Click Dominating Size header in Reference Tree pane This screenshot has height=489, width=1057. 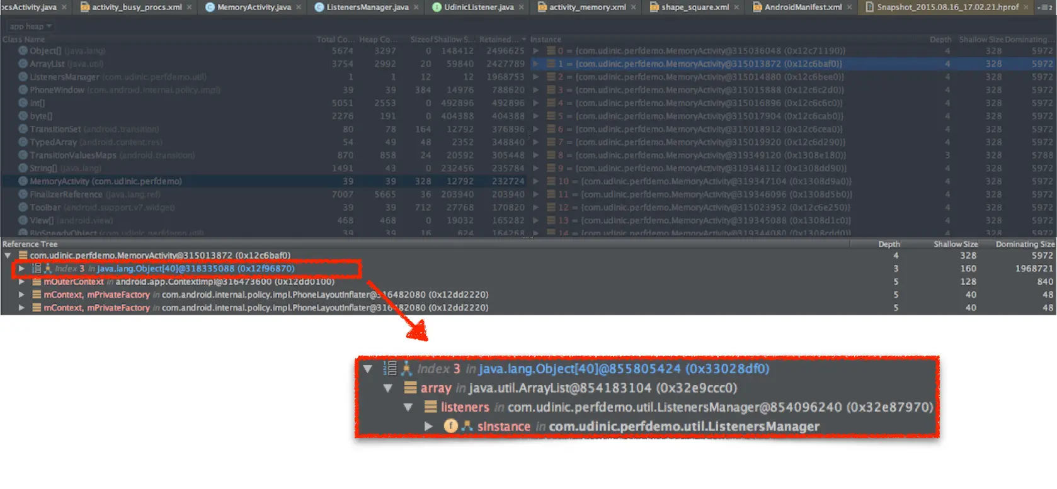(1025, 244)
